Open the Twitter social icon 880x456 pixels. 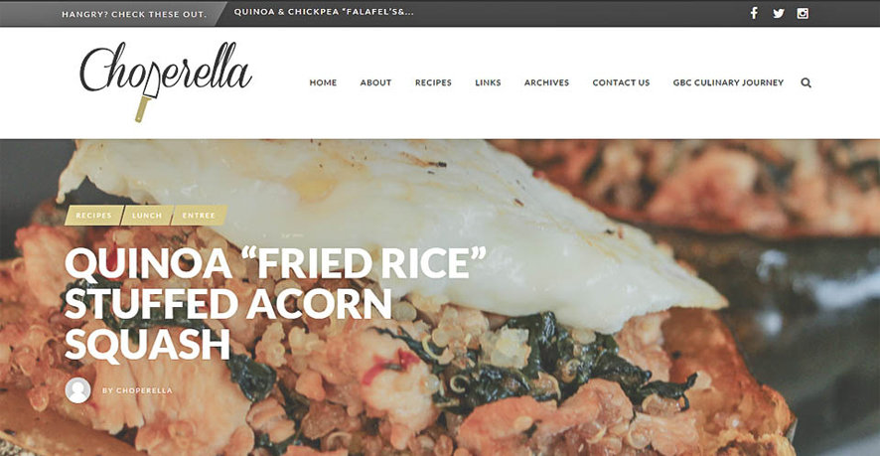[779, 13]
